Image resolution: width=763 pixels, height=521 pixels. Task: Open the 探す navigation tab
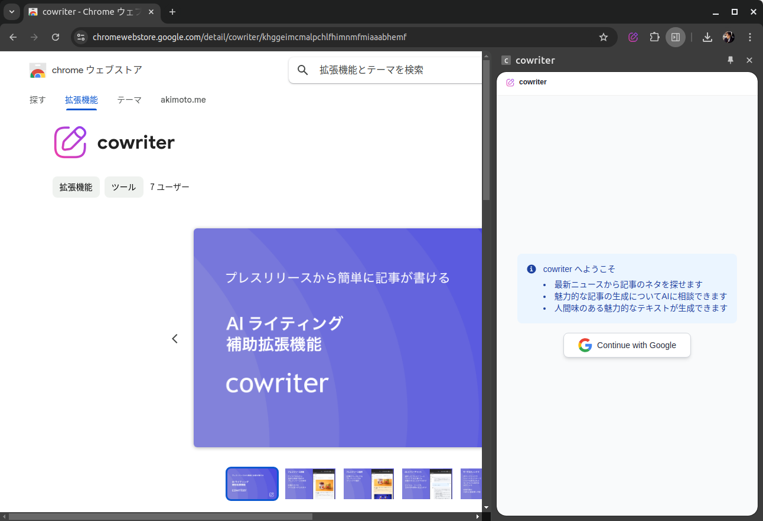click(38, 100)
